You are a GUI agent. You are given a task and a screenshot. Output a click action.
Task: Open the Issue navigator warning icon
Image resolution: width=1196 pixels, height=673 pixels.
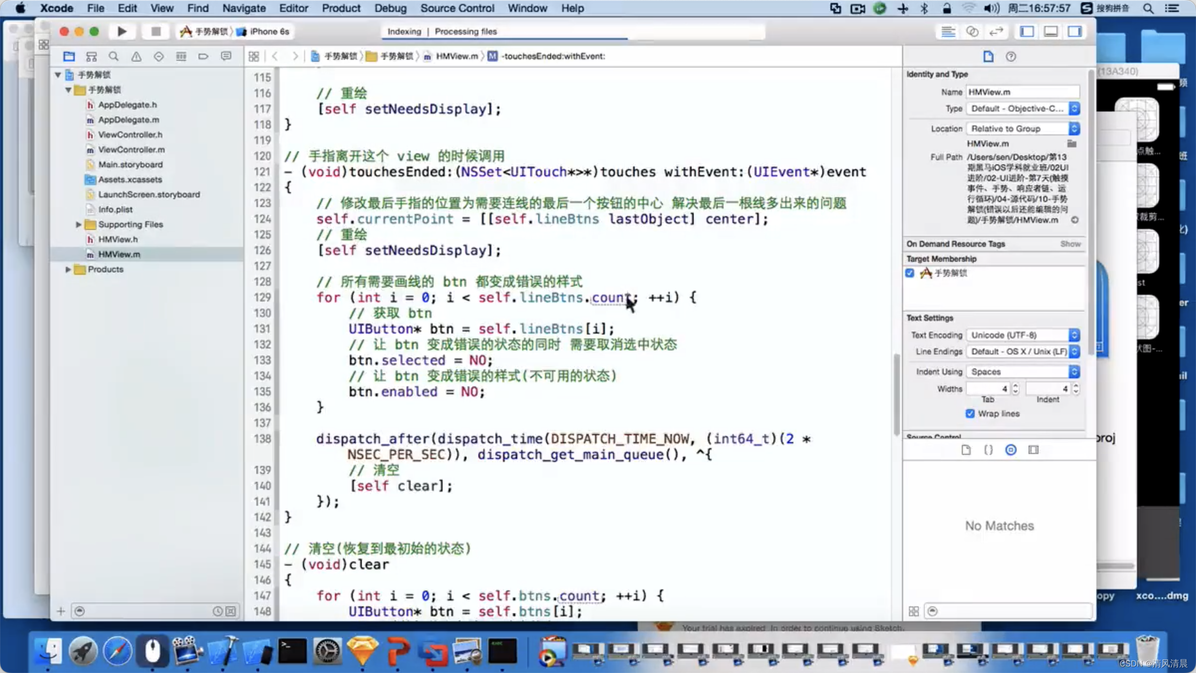pyautogui.click(x=136, y=56)
